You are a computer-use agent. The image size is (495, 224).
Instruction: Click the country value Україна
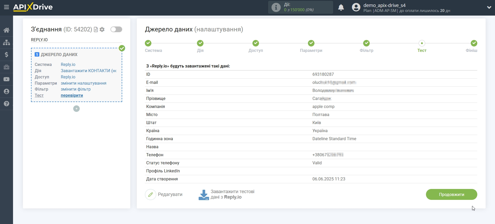click(320, 131)
